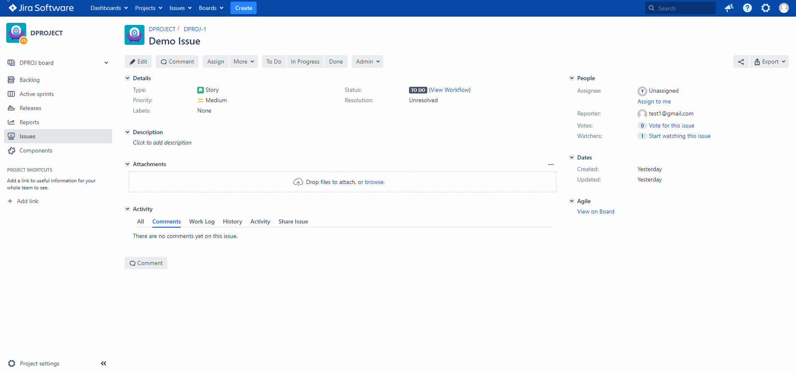Viewport: 796px width, 373px height.
Task: Click the browse link in attachments
Action: (x=374, y=182)
